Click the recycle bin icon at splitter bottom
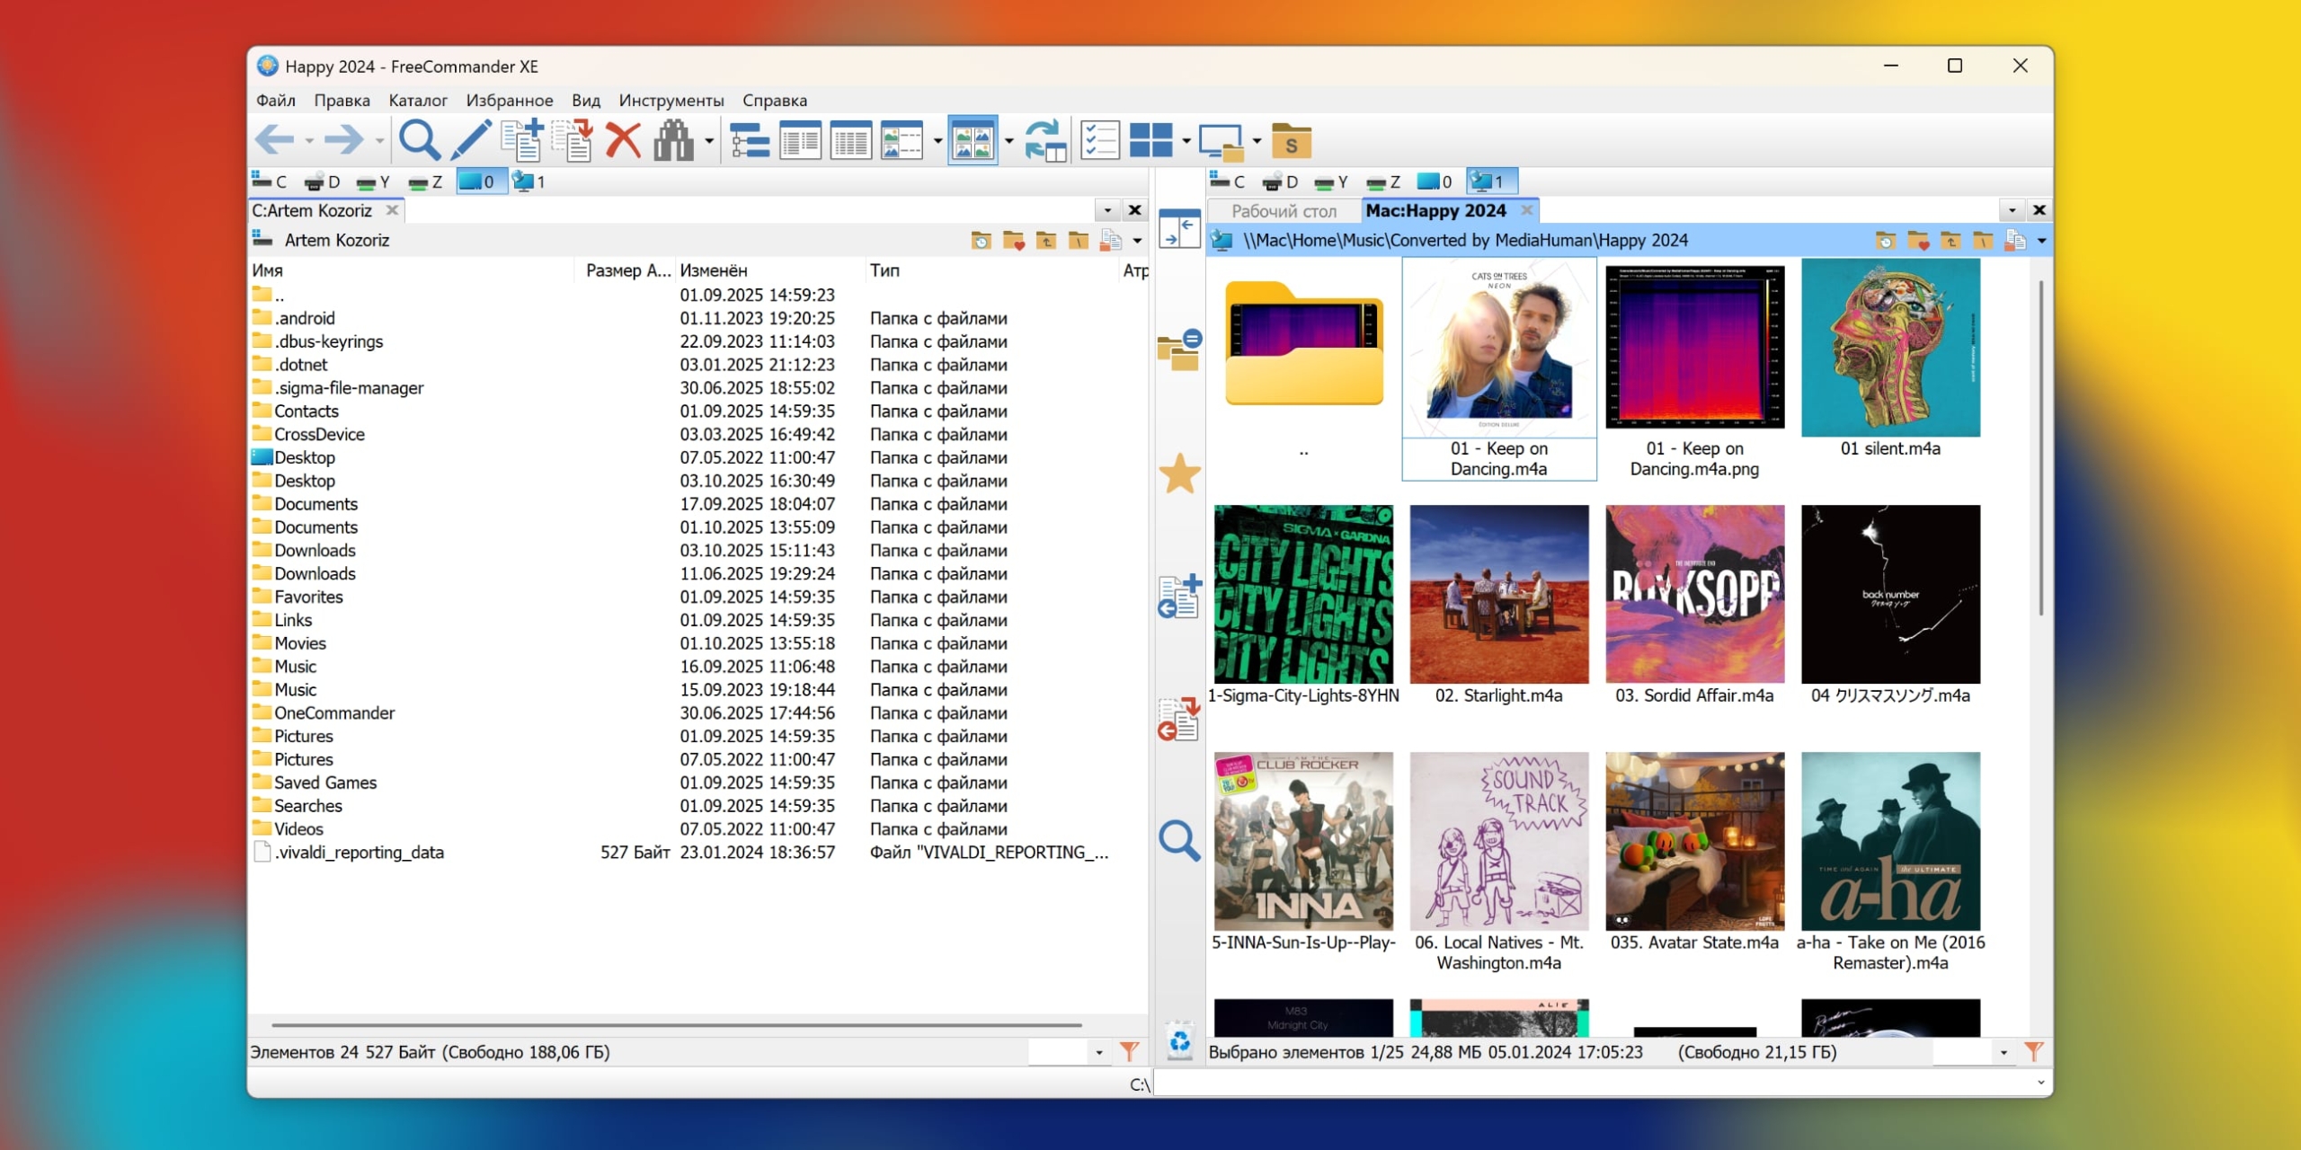2301x1150 pixels. pos(1179,1041)
